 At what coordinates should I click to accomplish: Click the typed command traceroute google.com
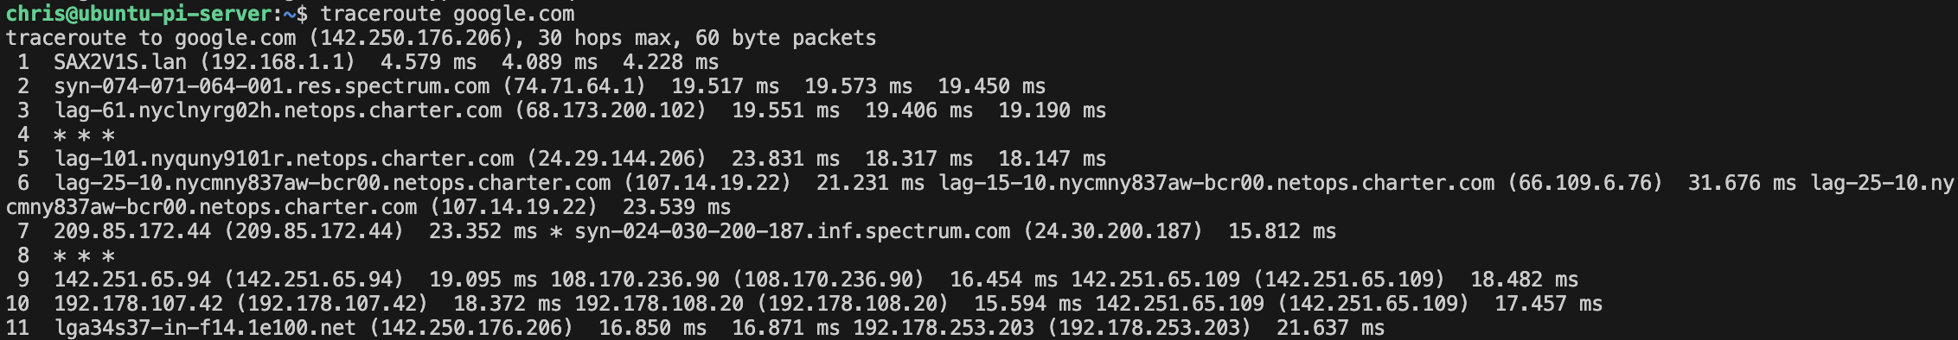[x=447, y=14]
